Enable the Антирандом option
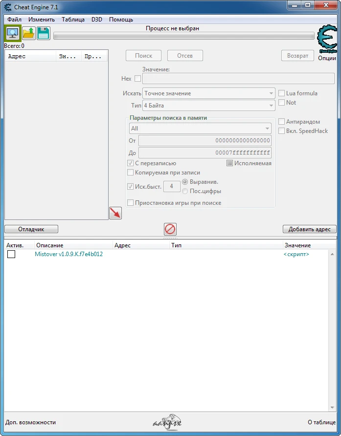 tap(281, 122)
